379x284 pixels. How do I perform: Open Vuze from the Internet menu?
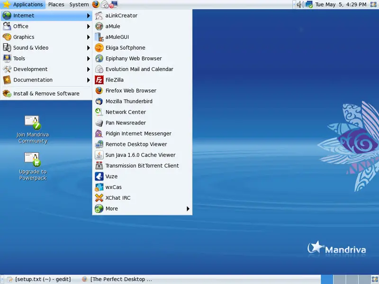[142, 176]
